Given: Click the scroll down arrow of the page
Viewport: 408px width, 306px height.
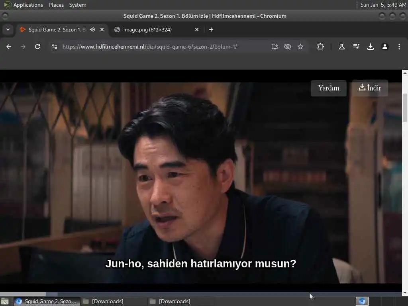Looking at the screenshot, I should point(405,293).
